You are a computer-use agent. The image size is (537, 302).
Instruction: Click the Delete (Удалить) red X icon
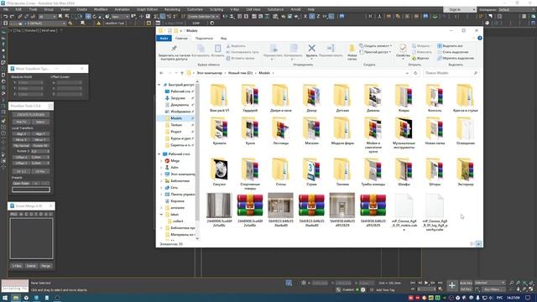click(311, 48)
